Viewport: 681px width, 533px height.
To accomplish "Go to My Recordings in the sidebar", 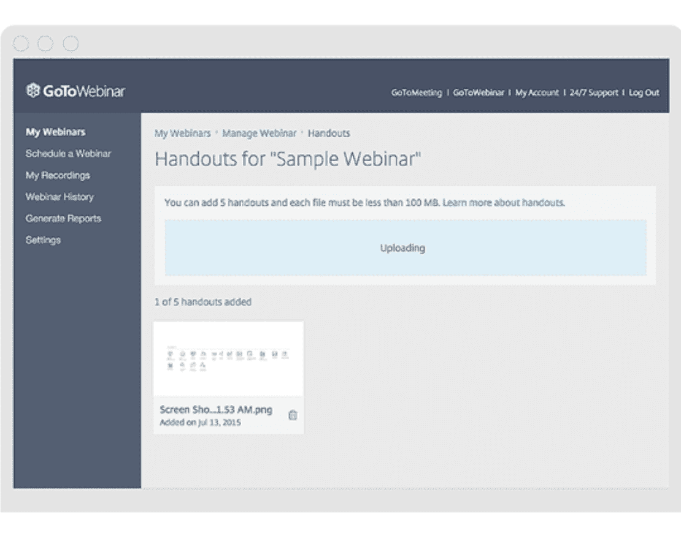I will 58,175.
